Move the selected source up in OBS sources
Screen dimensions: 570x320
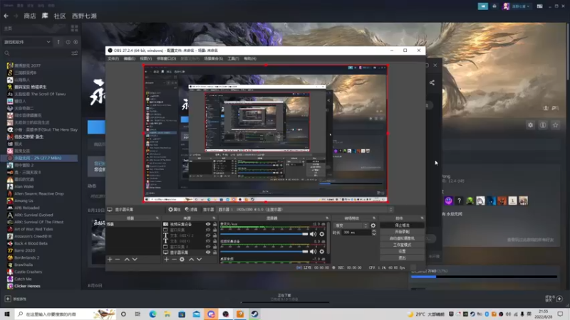(191, 260)
